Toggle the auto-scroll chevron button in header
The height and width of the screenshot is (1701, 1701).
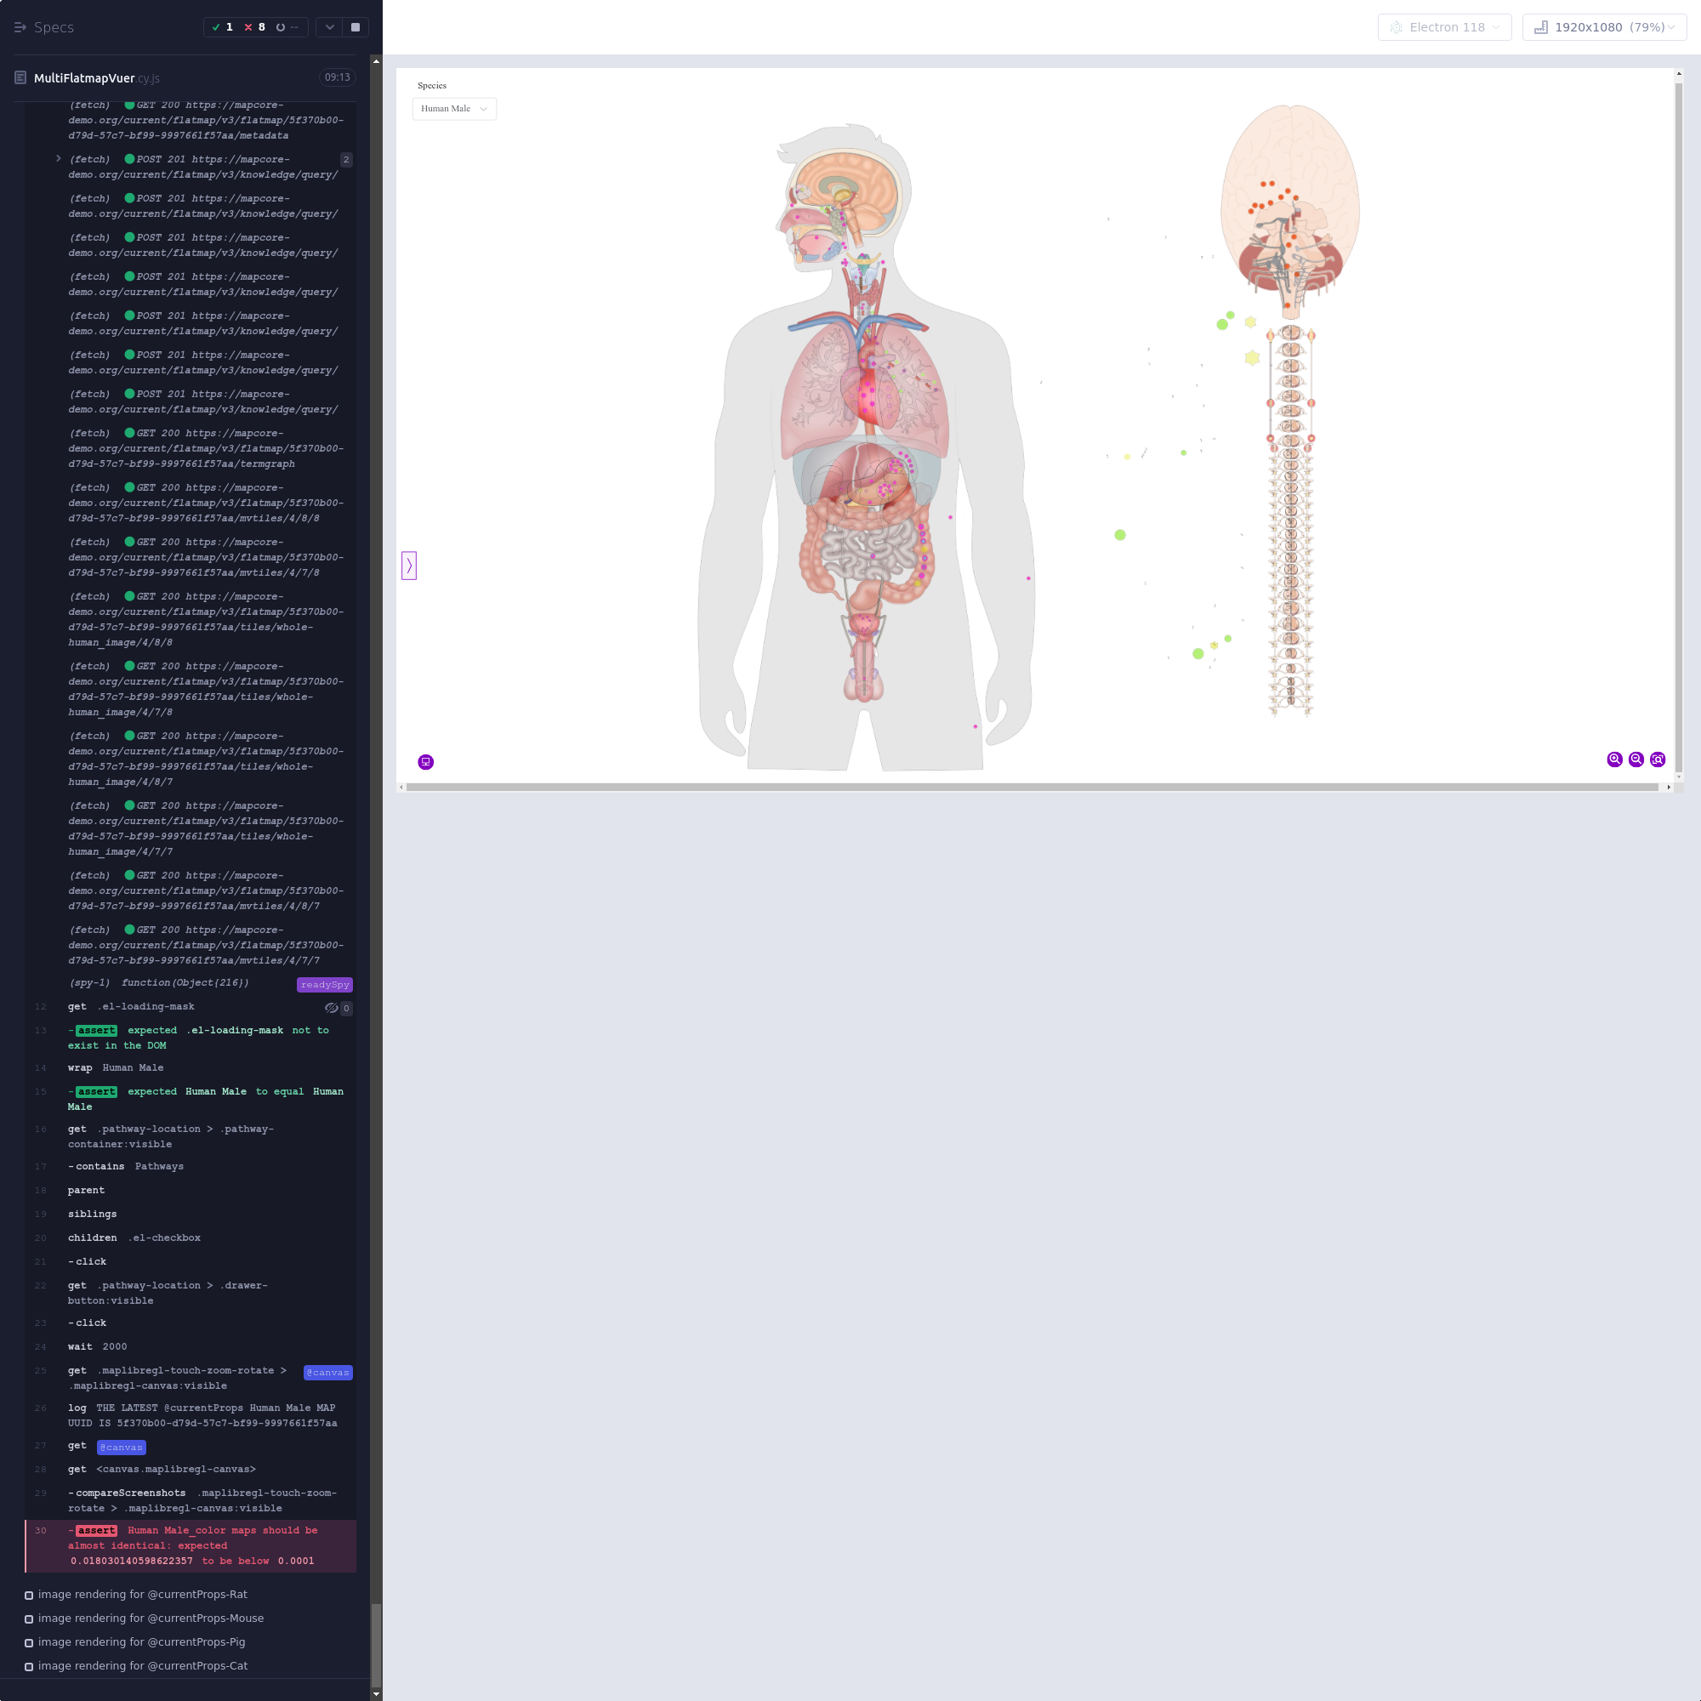coord(329,27)
